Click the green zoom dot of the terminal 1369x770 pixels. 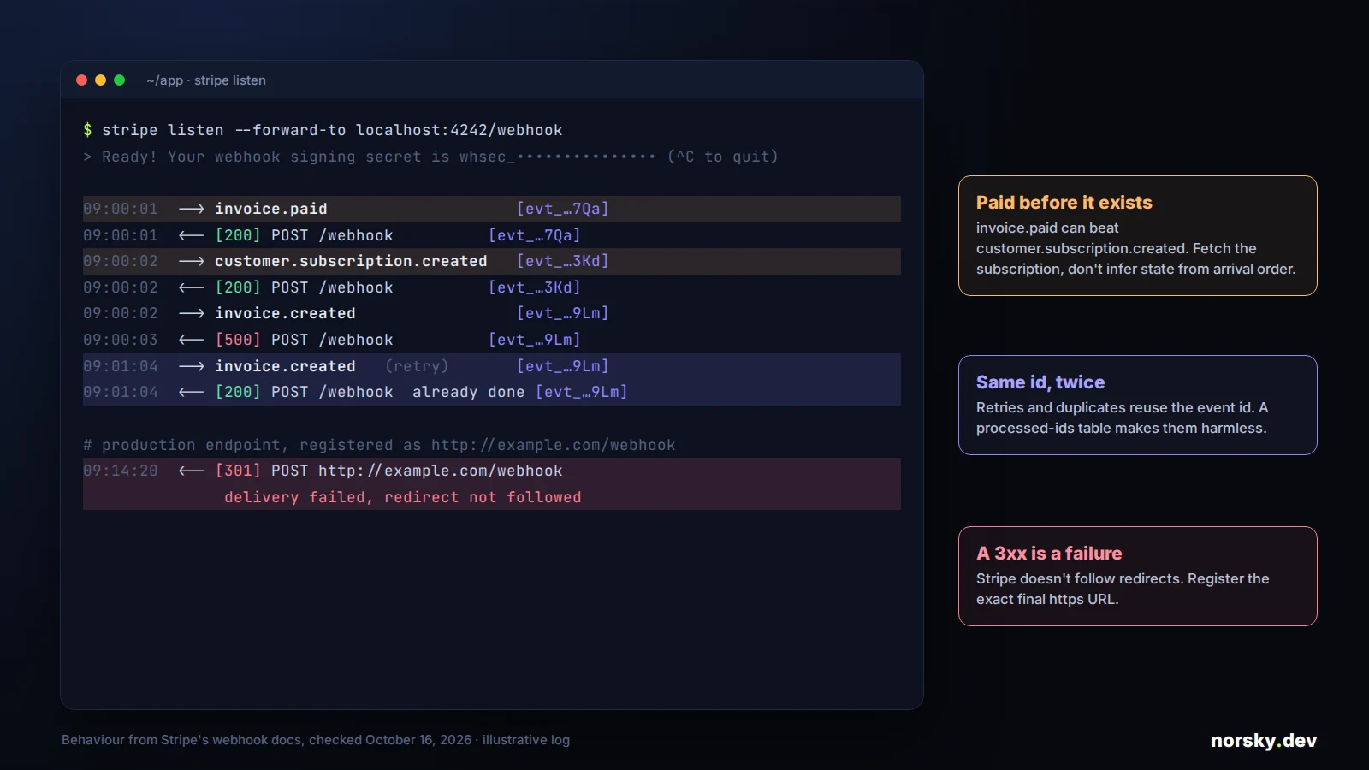coord(120,80)
